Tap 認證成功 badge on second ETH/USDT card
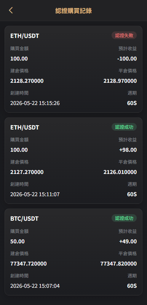This screenshot has height=305, width=147. pos(124,127)
